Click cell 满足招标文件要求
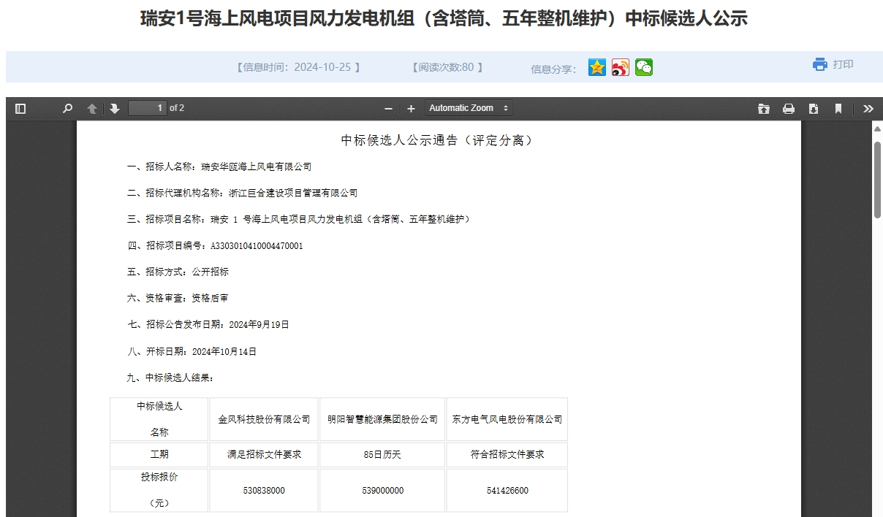Viewport: 883px width, 517px height. [x=264, y=454]
